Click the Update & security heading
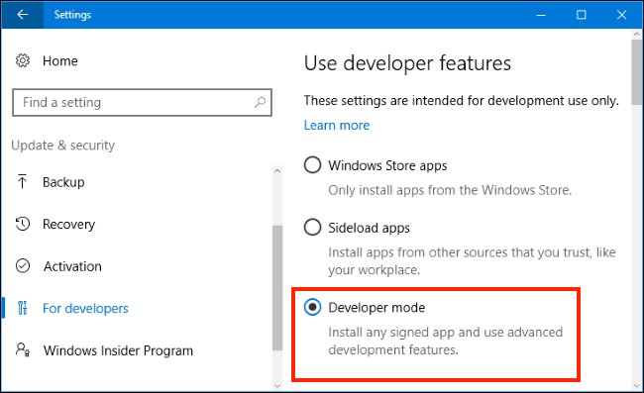 pos(62,146)
